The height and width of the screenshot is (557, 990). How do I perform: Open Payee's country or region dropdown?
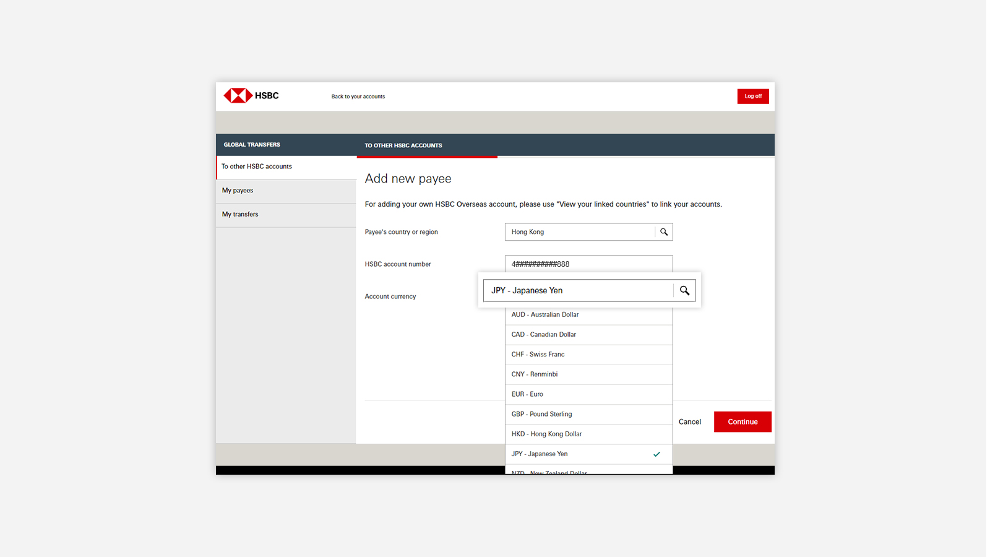pos(588,232)
